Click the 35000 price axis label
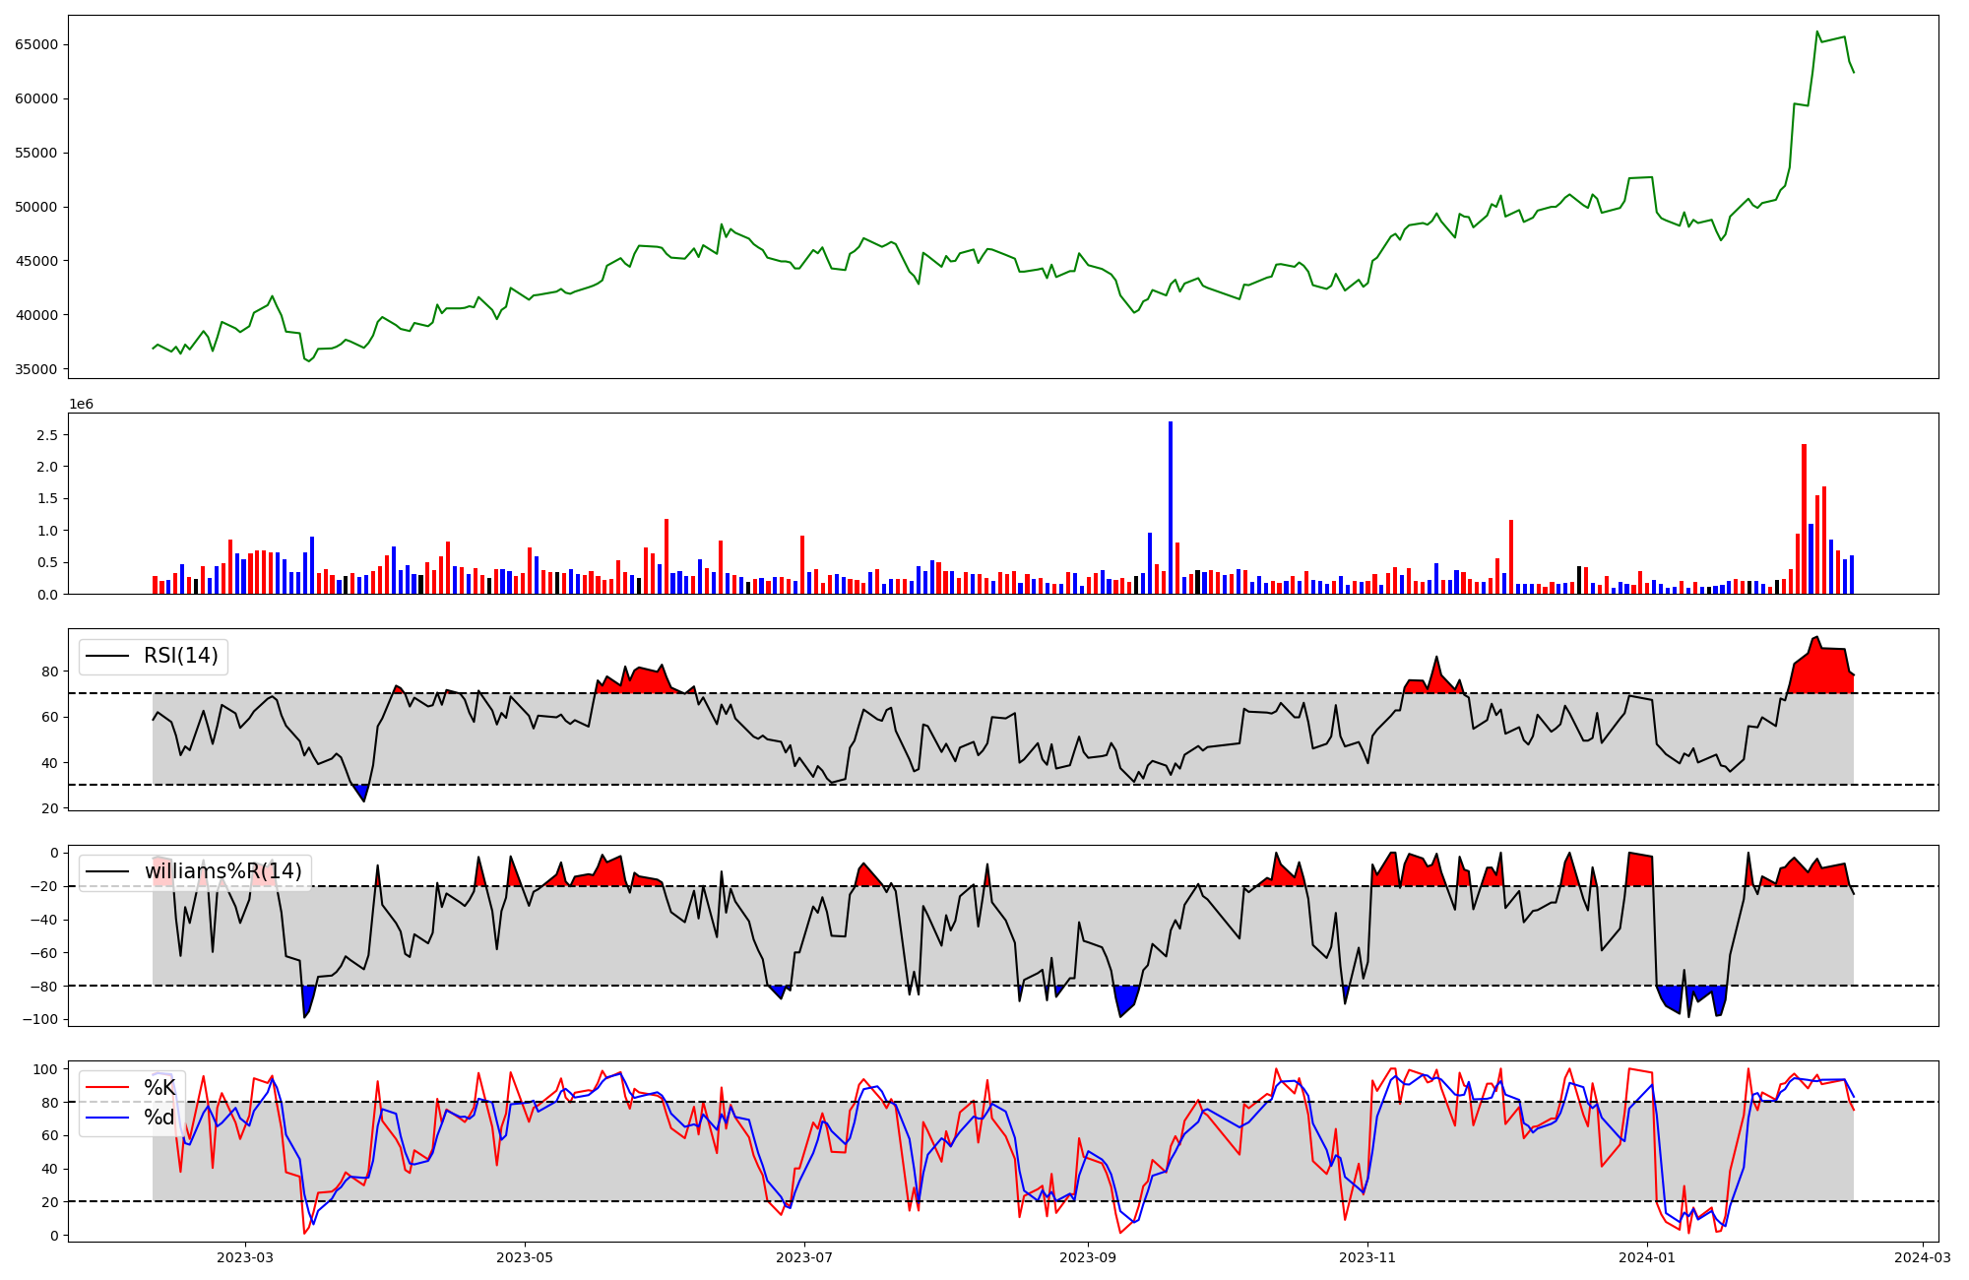The height and width of the screenshot is (1280, 1969). [x=36, y=369]
